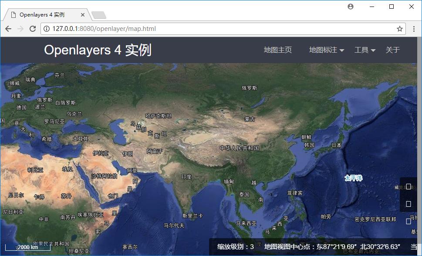The height and width of the screenshot is (256, 422).
Task: Click the 密克罗尼西亚联邦 map label
Action: tap(375, 219)
